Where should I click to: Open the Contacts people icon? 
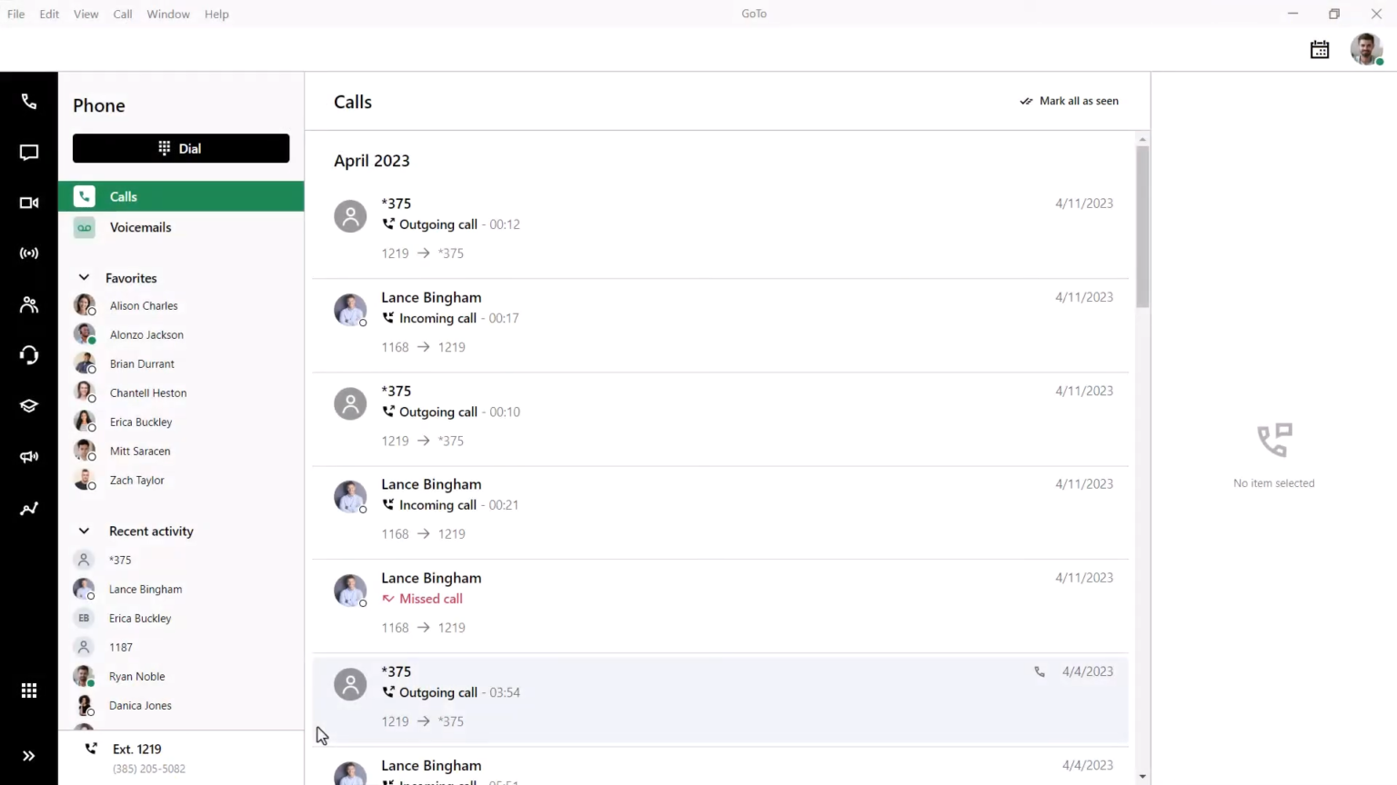[28, 303]
